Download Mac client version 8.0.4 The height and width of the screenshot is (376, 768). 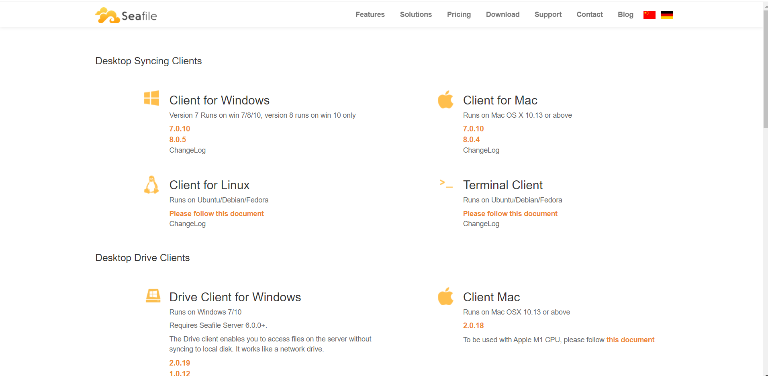(x=471, y=139)
